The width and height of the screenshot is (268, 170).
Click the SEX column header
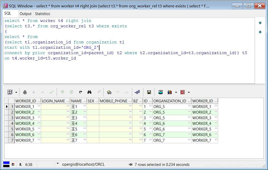coord(93,101)
